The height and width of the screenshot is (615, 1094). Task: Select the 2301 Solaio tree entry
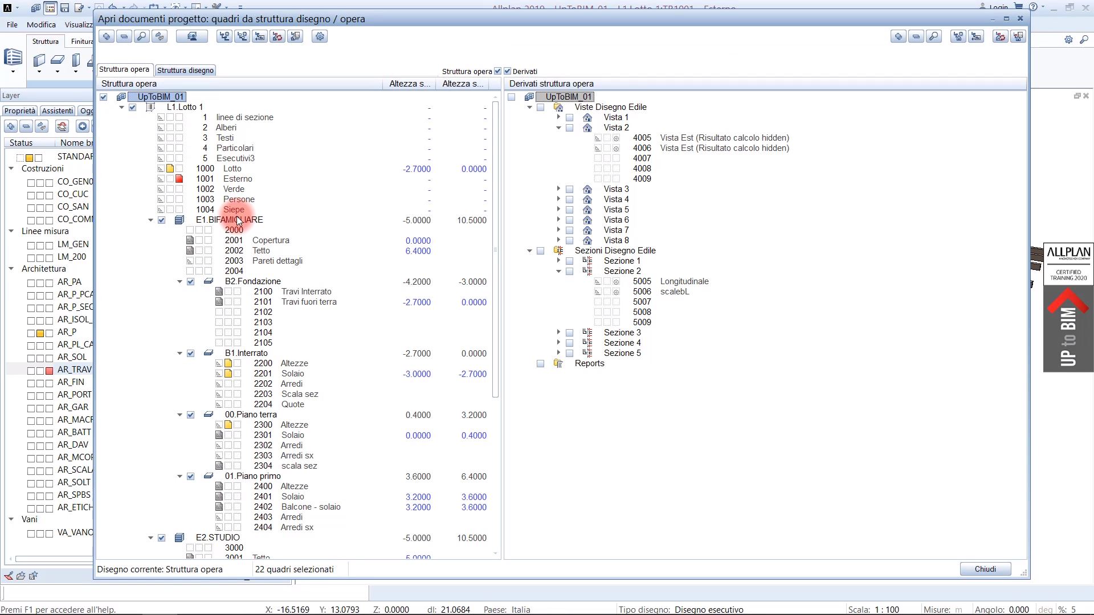(279, 435)
